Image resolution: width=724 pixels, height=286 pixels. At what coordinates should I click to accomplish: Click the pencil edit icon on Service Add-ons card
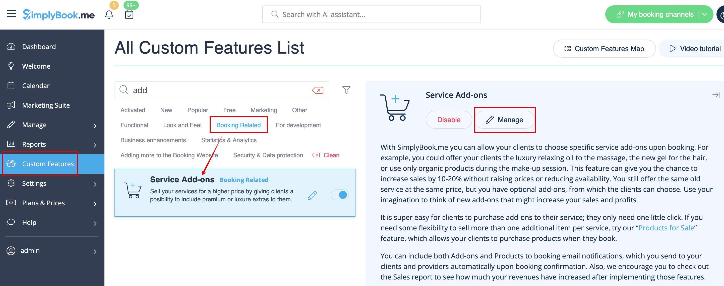312,195
